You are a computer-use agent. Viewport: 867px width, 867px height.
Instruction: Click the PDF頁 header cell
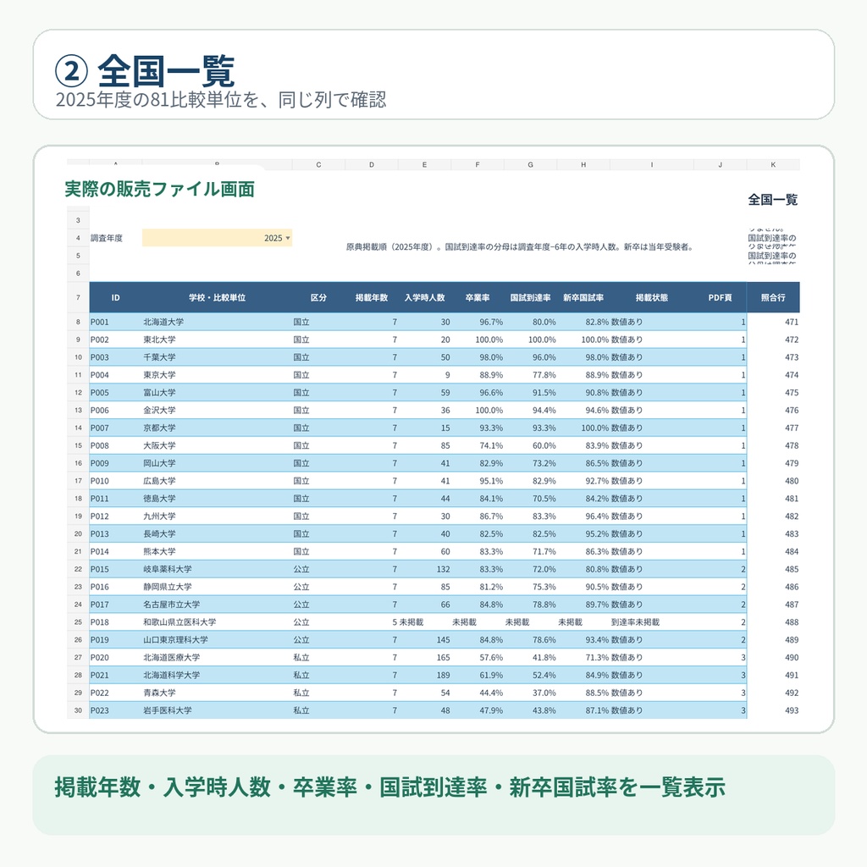tap(721, 297)
